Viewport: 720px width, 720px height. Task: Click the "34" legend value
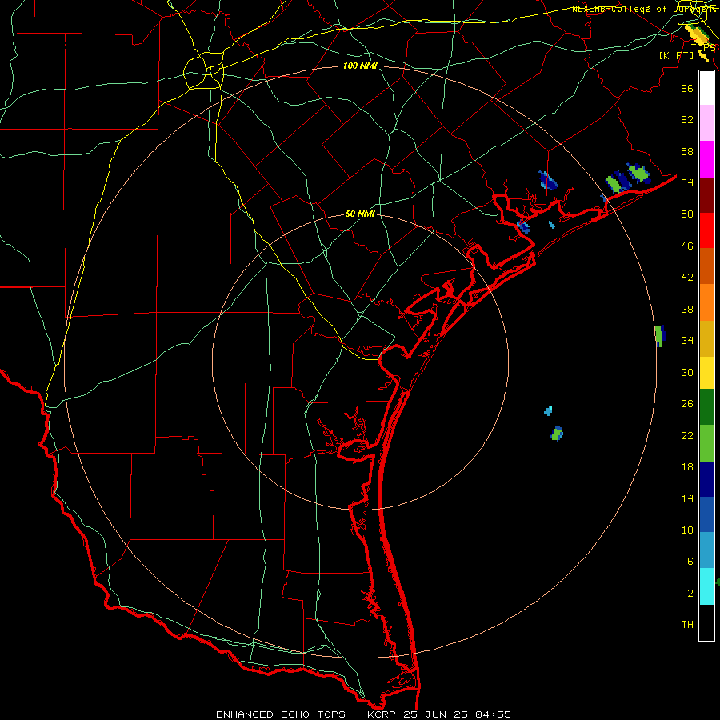tap(687, 341)
